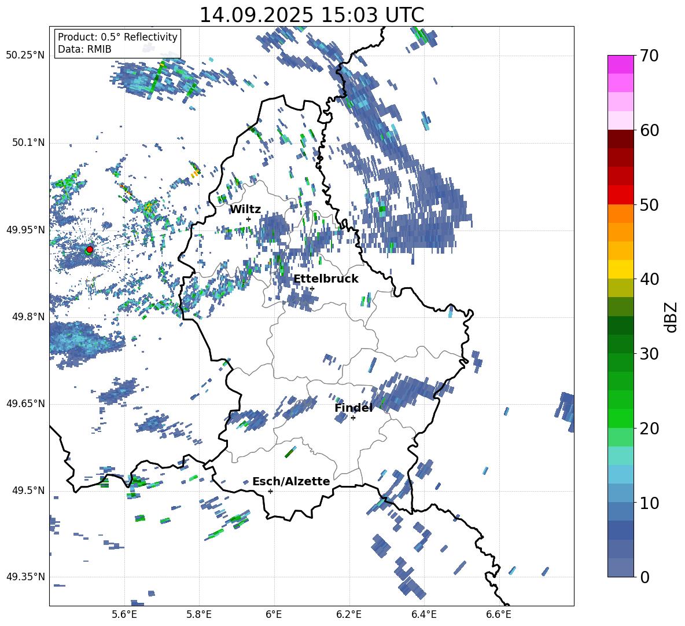Click the 10 colorbar tick label

(649, 503)
